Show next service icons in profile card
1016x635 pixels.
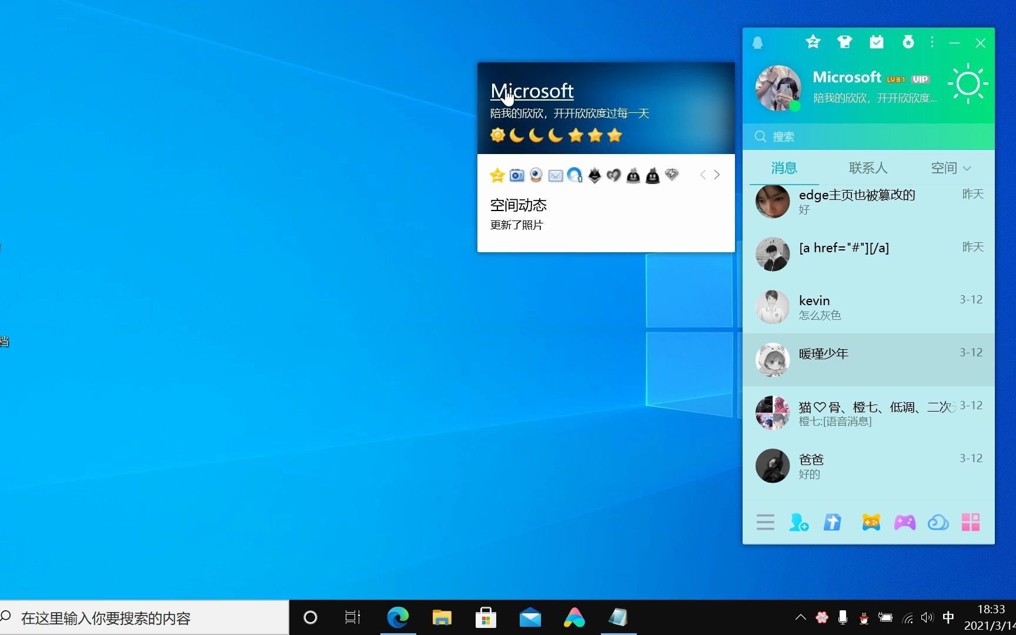[x=717, y=175]
